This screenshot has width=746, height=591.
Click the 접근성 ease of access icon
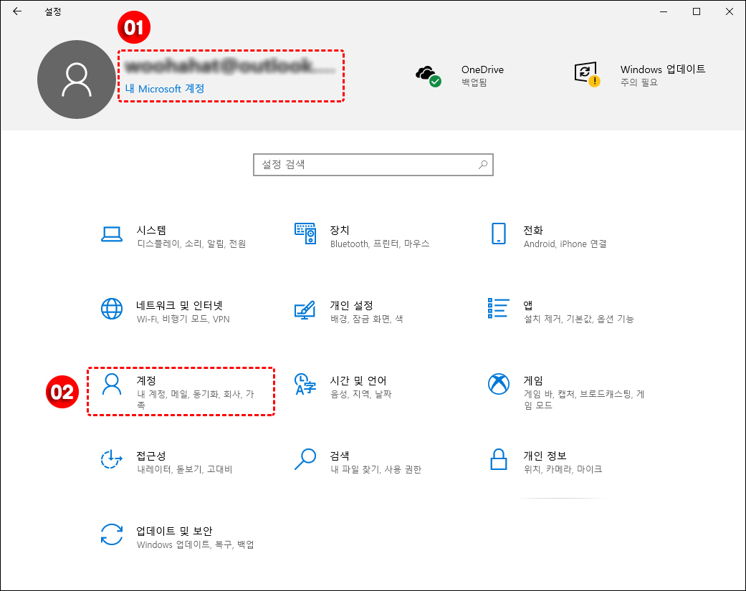coord(112,458)
